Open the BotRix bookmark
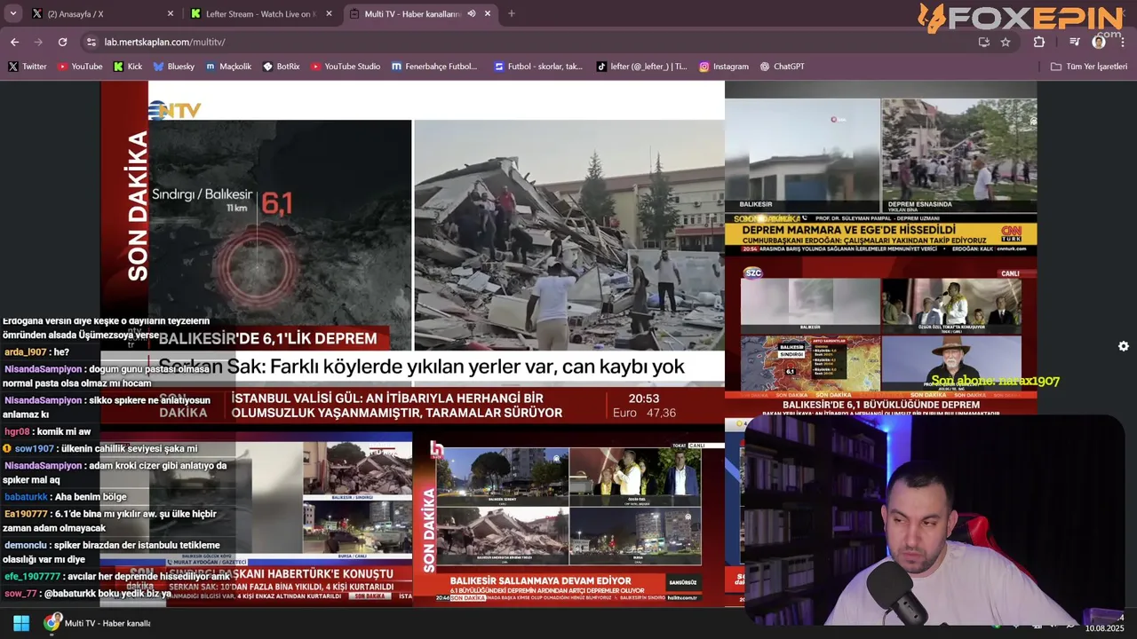The width and height of the screenshot is (1137, 639). point(282,67)
